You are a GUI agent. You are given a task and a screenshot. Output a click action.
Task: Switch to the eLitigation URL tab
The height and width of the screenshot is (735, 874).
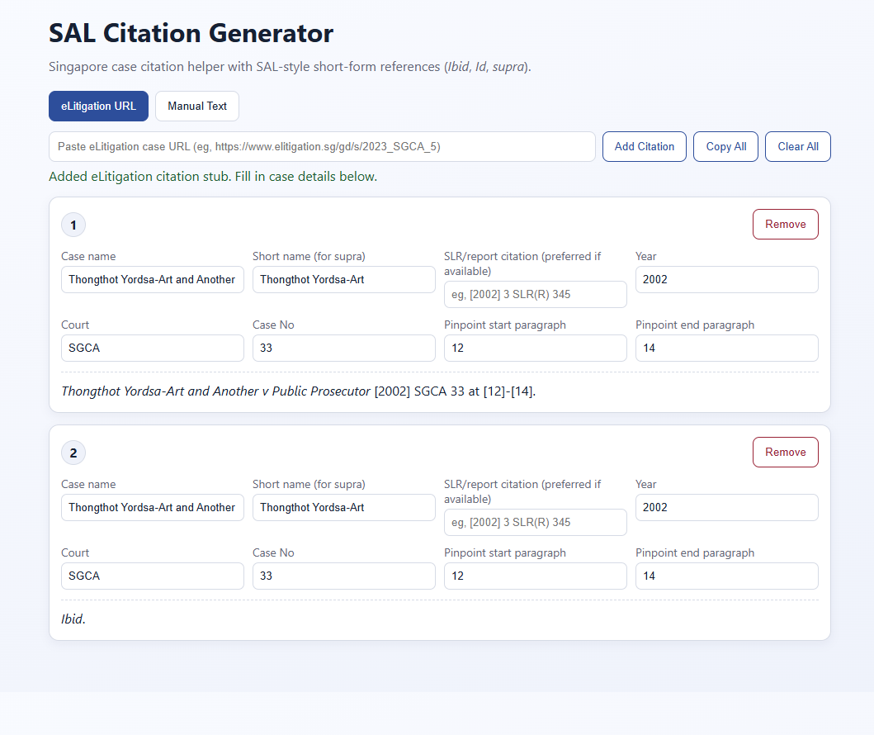pos(98,106)
